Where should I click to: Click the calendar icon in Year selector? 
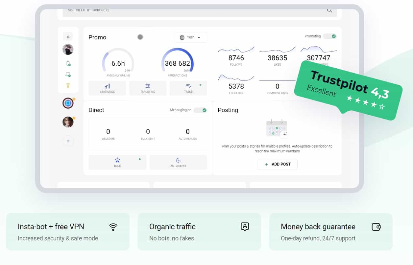(182, 37)
